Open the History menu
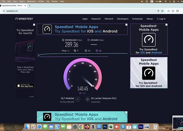This screenshot has width=183, height=131. (x=22, y=1)
